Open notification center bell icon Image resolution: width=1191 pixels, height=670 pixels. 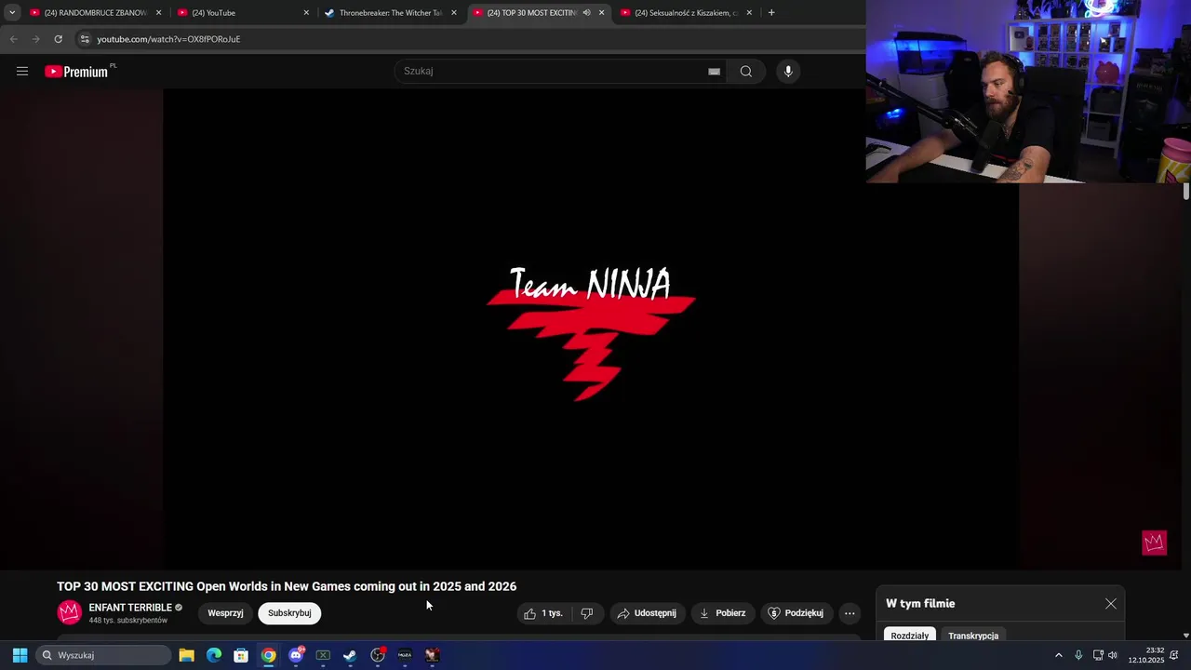[1174, 655]
